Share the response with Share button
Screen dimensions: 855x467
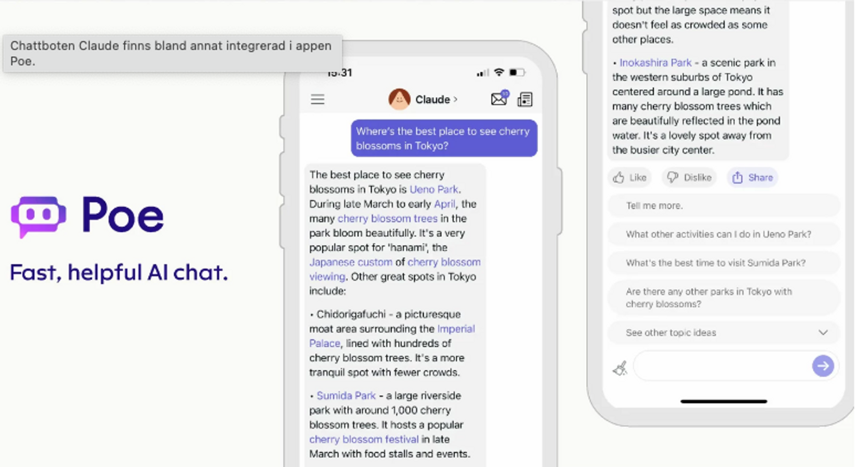pyautogui.click(x=752, y=178)
